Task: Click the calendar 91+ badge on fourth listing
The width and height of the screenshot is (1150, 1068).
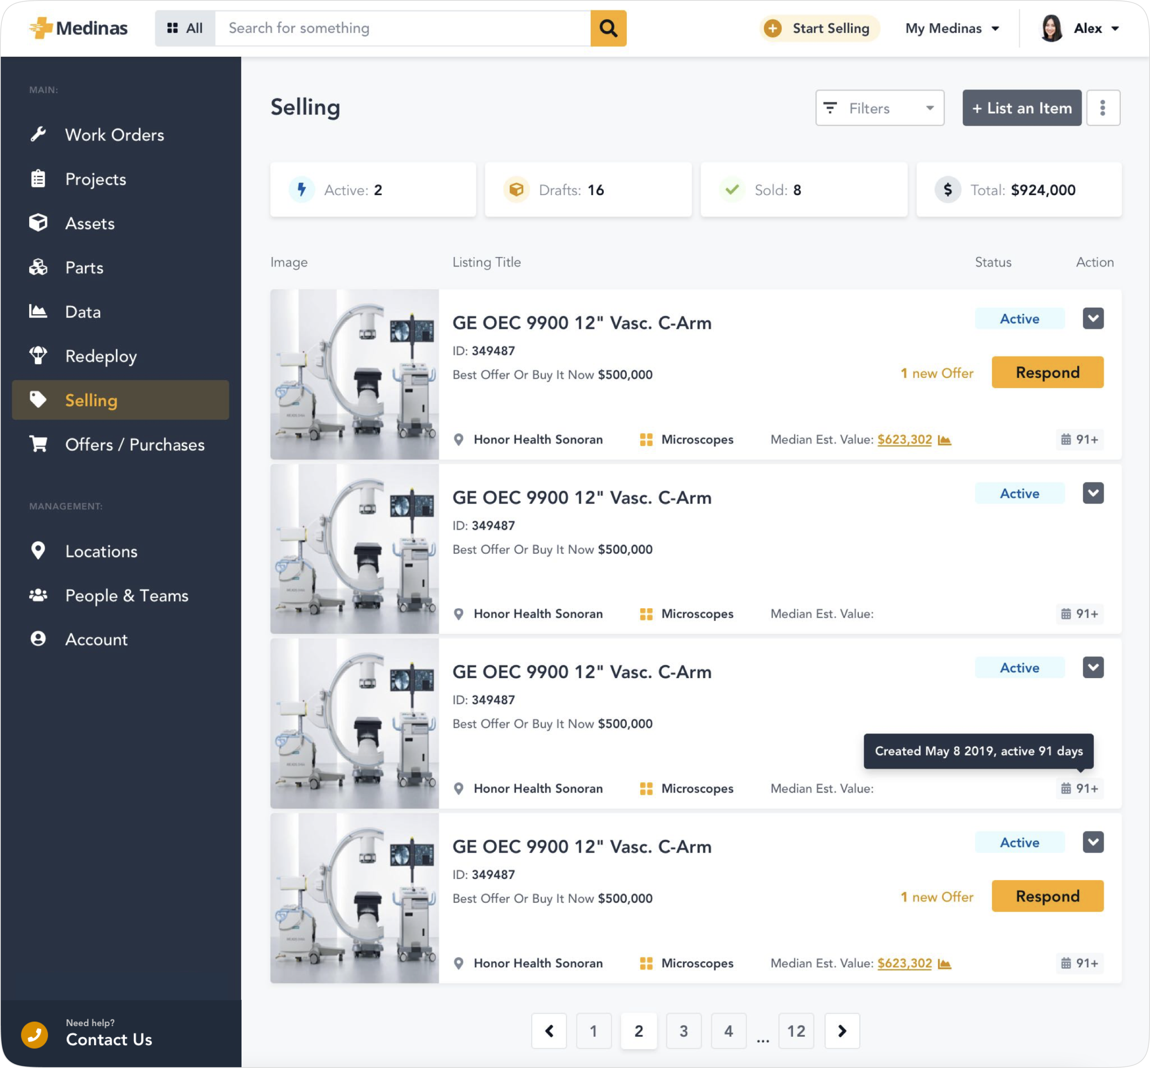Action: click(x=1079, y=963)
